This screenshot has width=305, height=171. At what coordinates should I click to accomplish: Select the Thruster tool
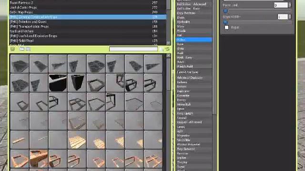[194, 162]
